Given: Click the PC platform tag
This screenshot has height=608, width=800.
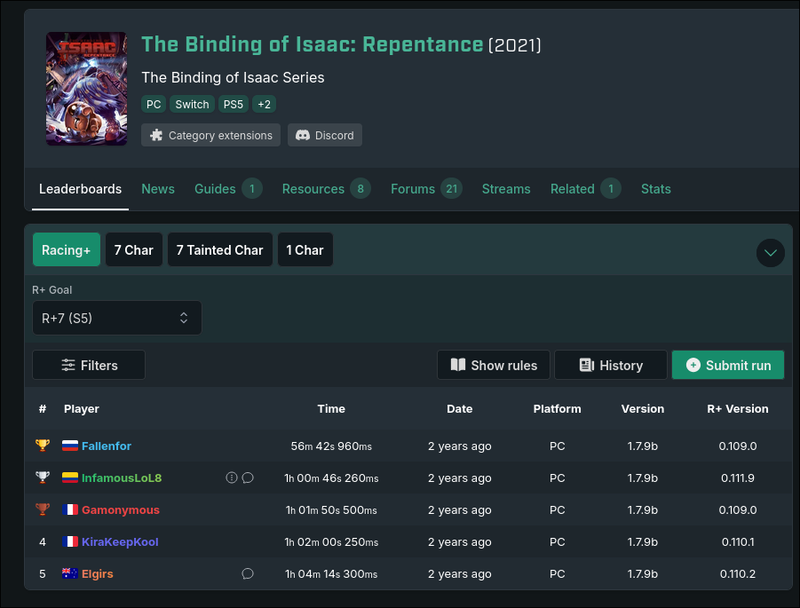Looking at the screenshot, I should pos(154,105).
